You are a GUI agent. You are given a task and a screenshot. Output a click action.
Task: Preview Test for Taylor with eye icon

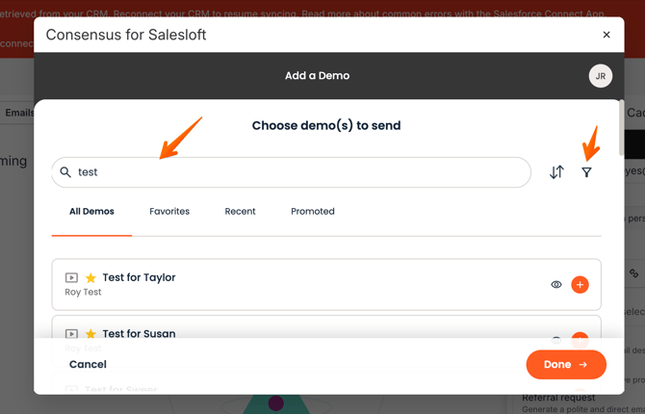click(x=556, y=284)
